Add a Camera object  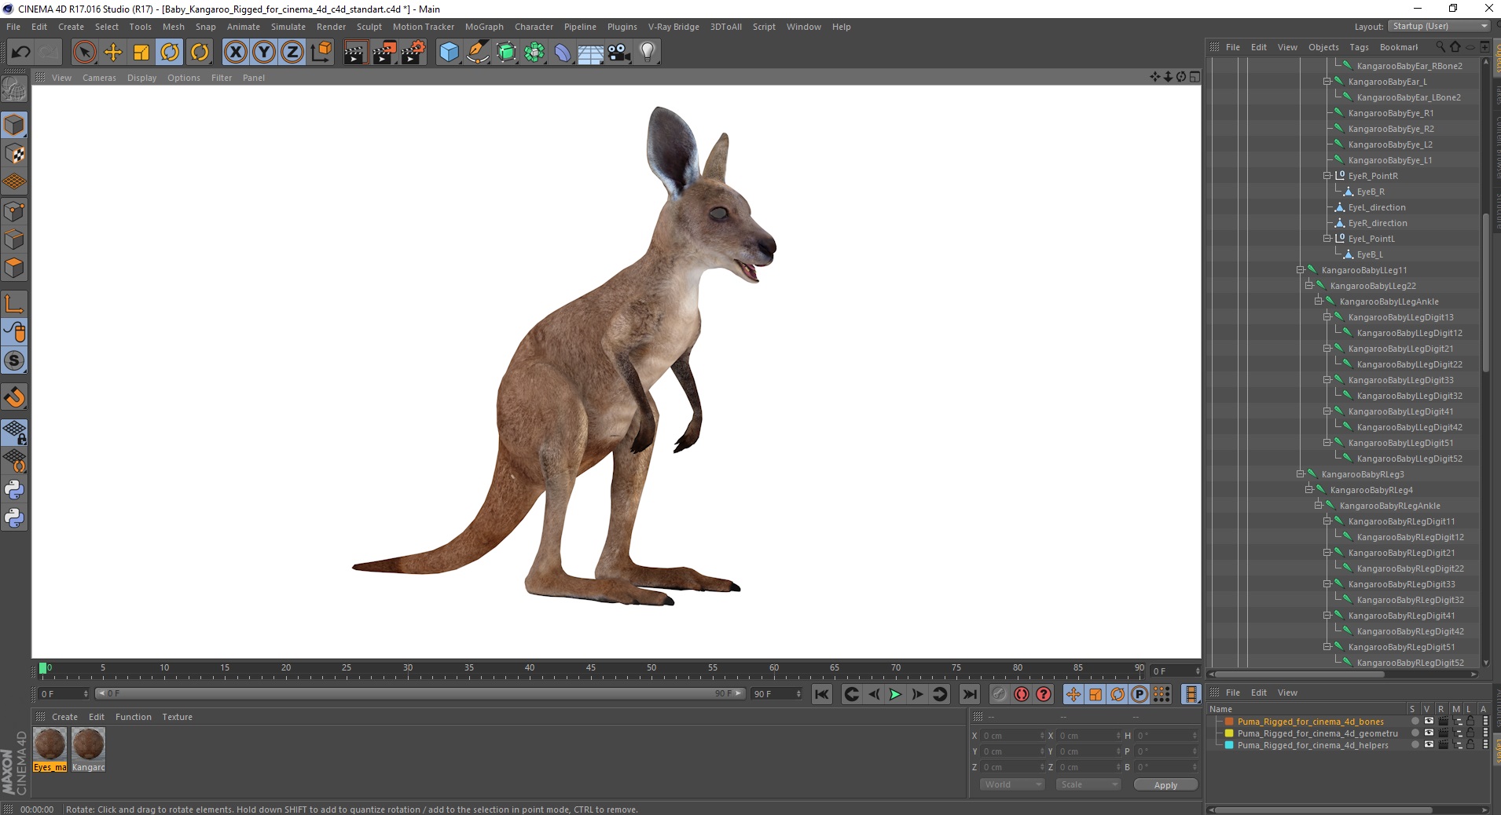tap(618, 53)
